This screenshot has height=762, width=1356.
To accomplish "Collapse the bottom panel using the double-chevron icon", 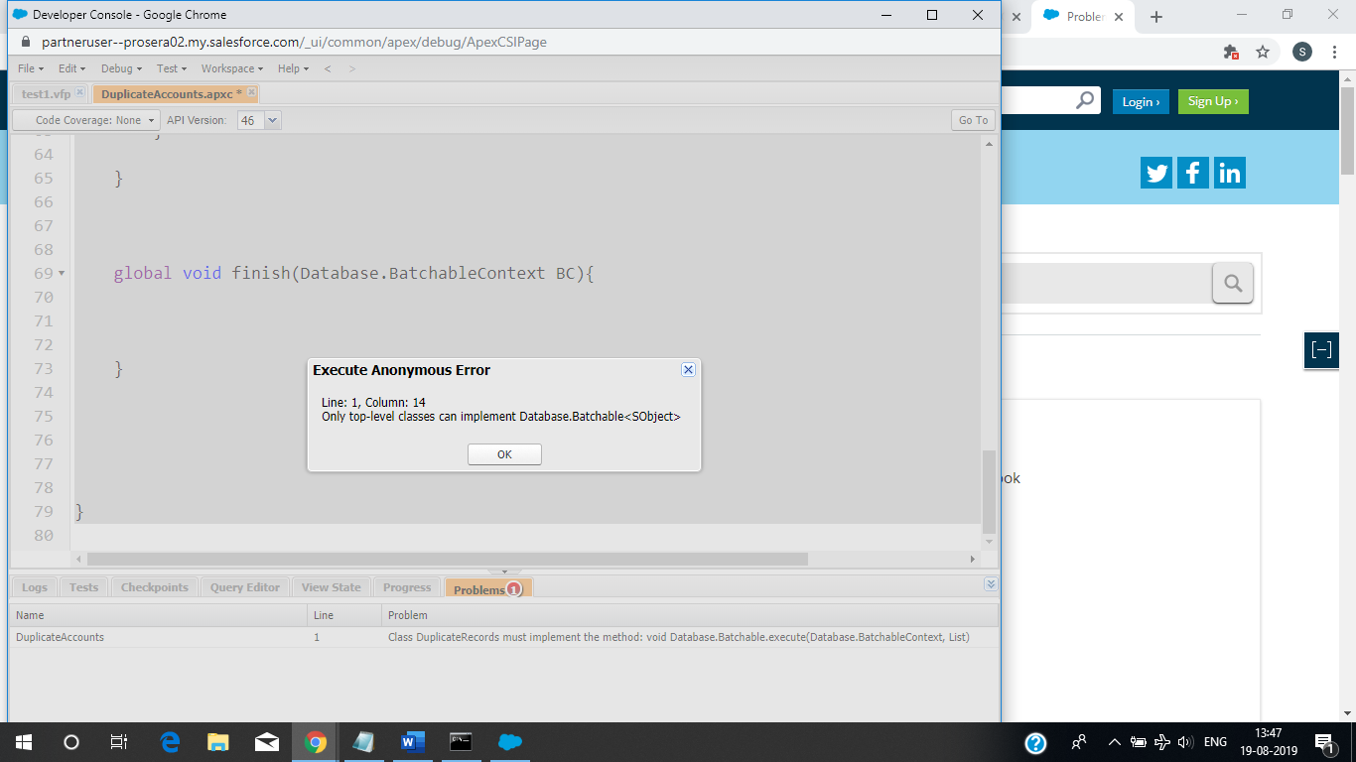I will pyautogui.click(x=990, y=584).
